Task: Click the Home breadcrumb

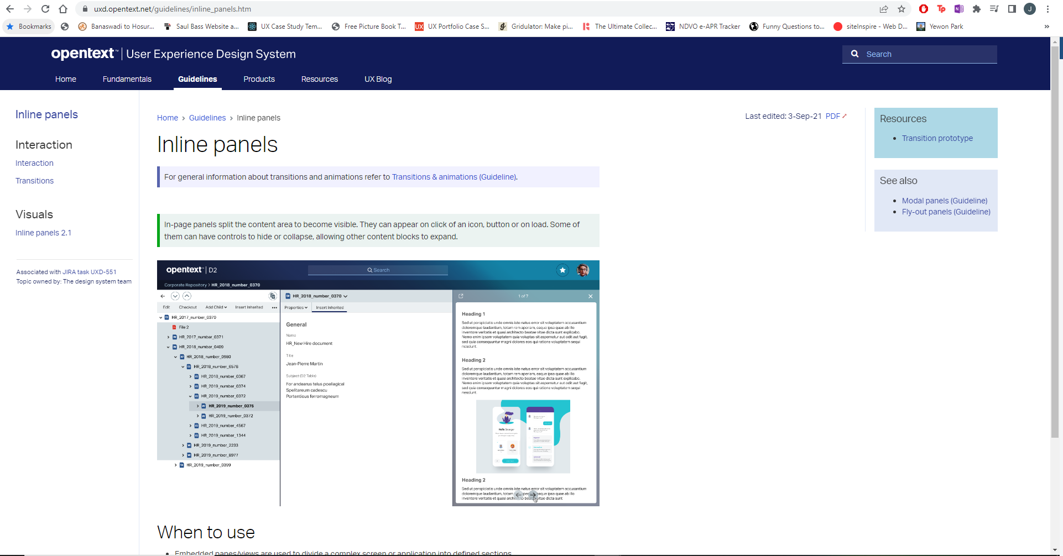Action: pos(168,118)
